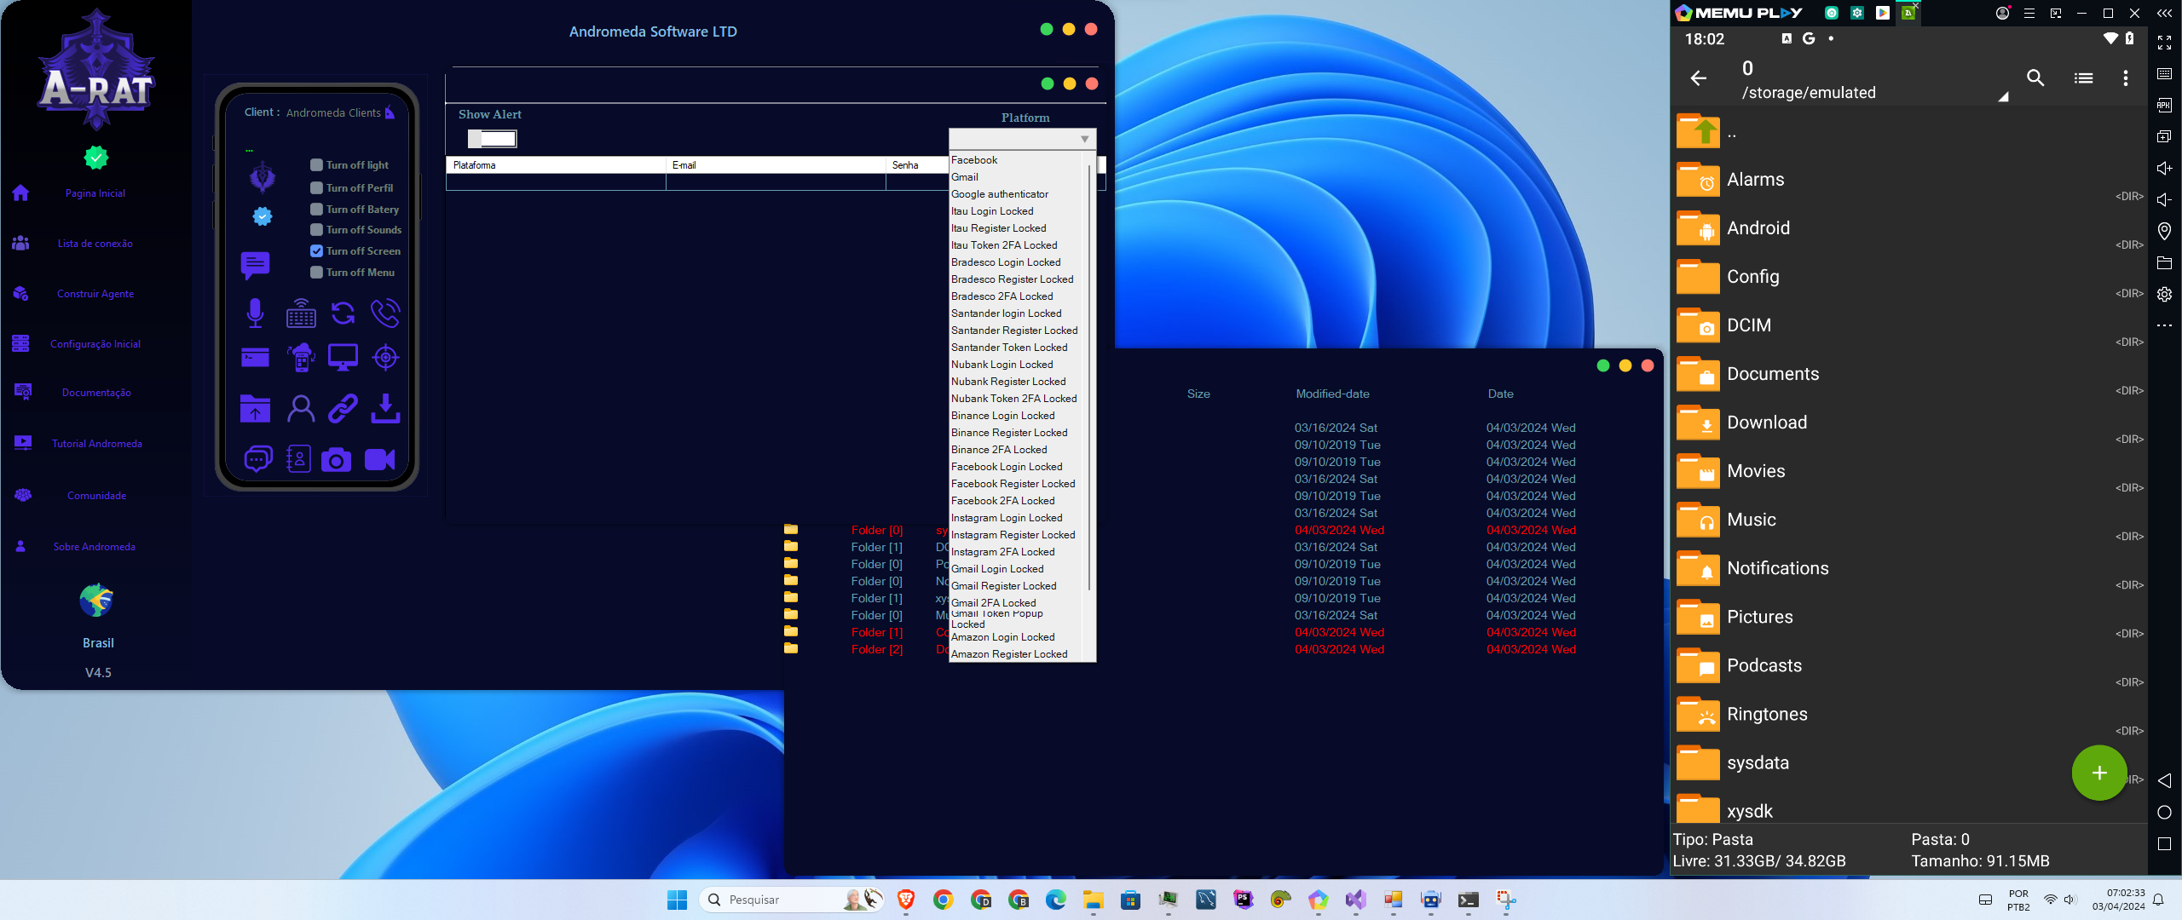Viewport: 2182px width, 920px height.
Task: Click the folder upload icon in phone panel
Action: tap(255, 409)
